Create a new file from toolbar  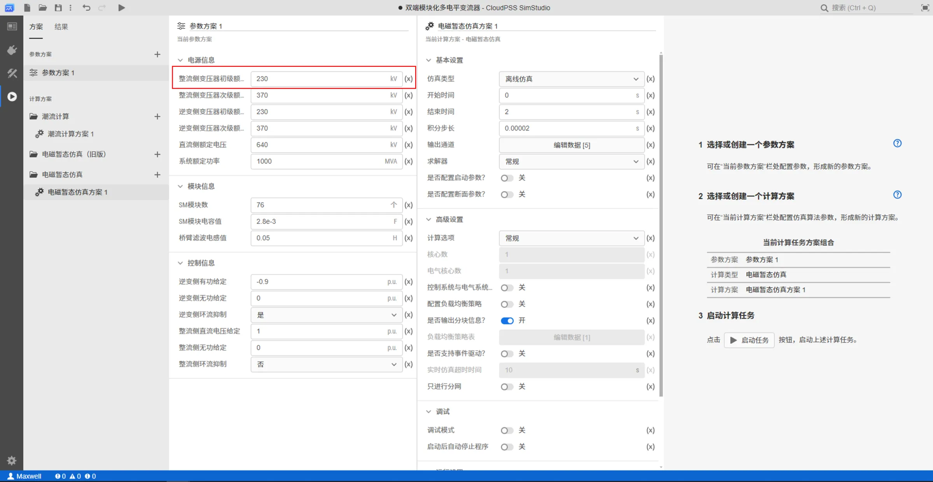click(x=27, y=7)
